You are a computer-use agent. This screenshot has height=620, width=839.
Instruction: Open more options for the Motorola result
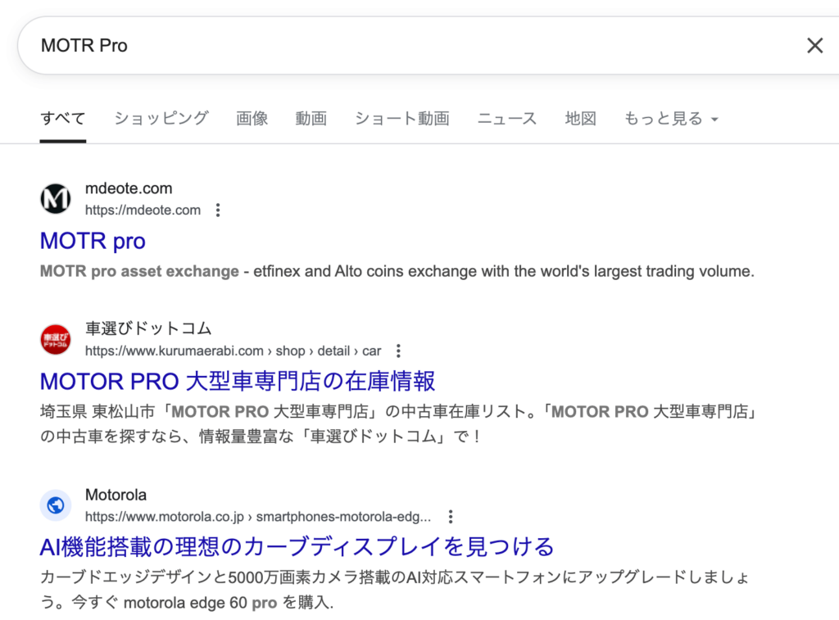coord(451,517)
